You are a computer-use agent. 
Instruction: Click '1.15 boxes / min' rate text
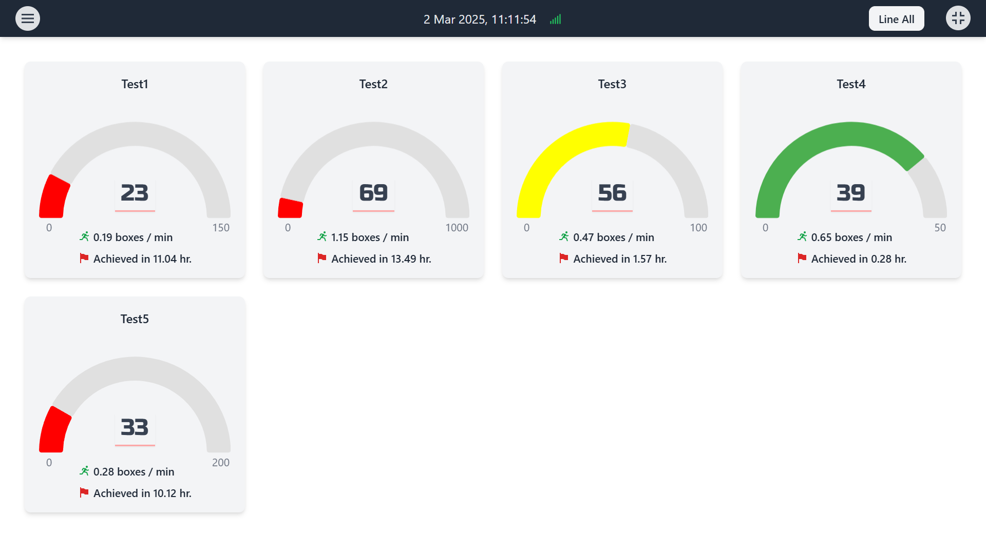coord(370,238)
